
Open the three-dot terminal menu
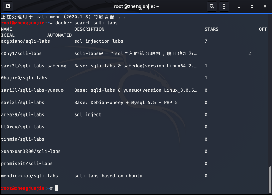pos(224,6)
